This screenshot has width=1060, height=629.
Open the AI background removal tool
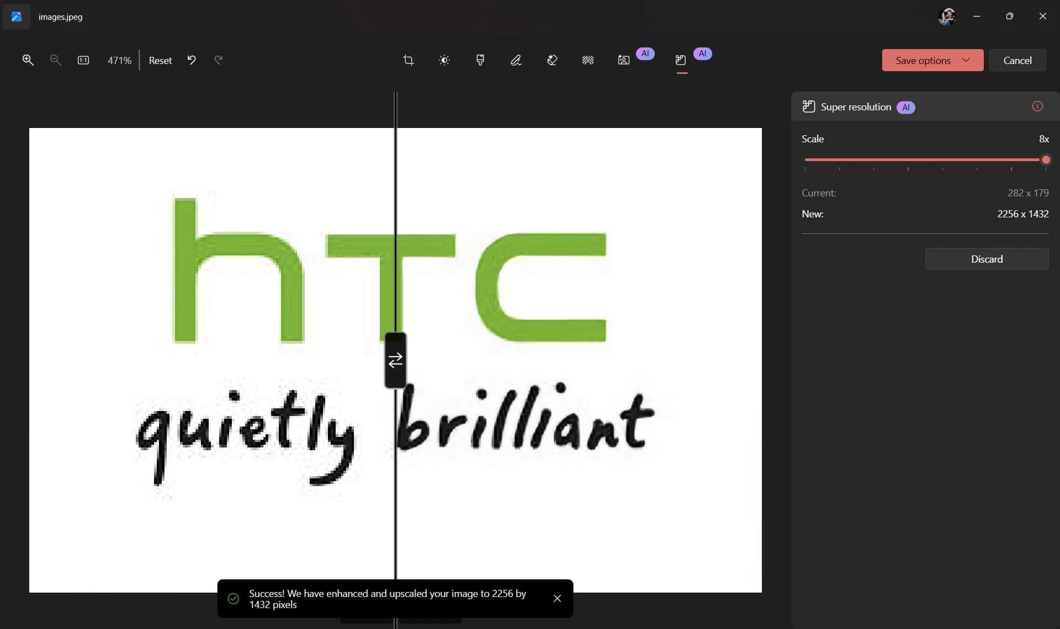click(624, 60)
